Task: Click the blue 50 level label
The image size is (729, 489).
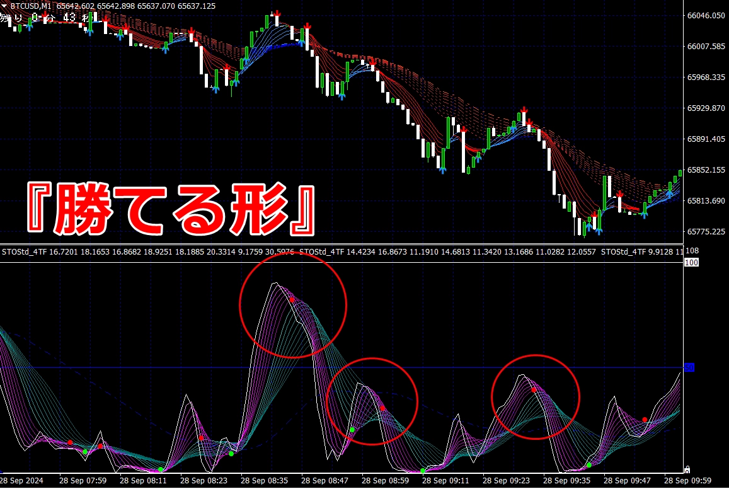Action: (x=689, y=367)
